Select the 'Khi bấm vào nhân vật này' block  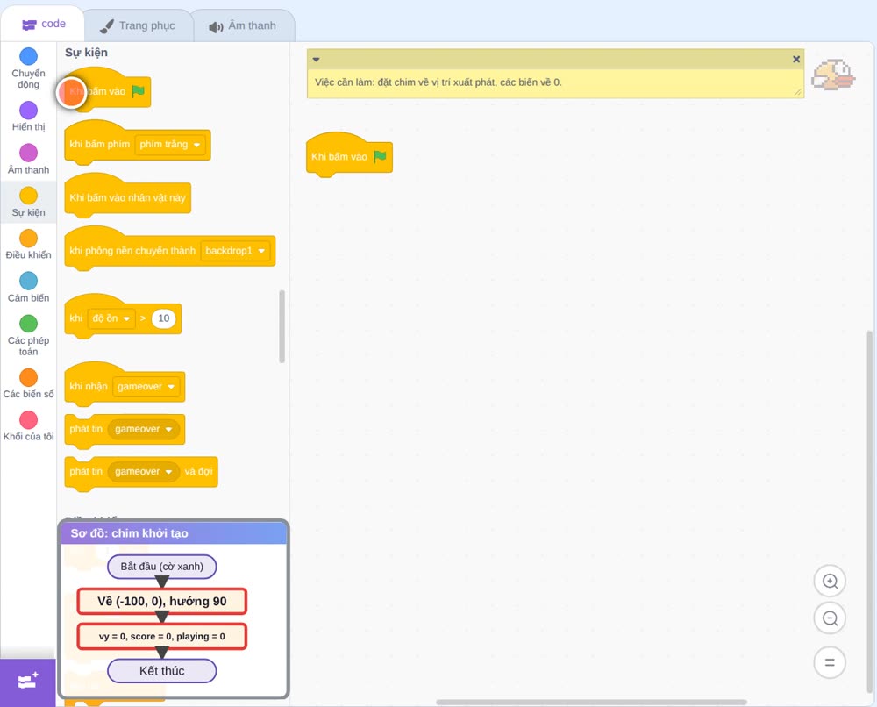click(x=127, y=196)
